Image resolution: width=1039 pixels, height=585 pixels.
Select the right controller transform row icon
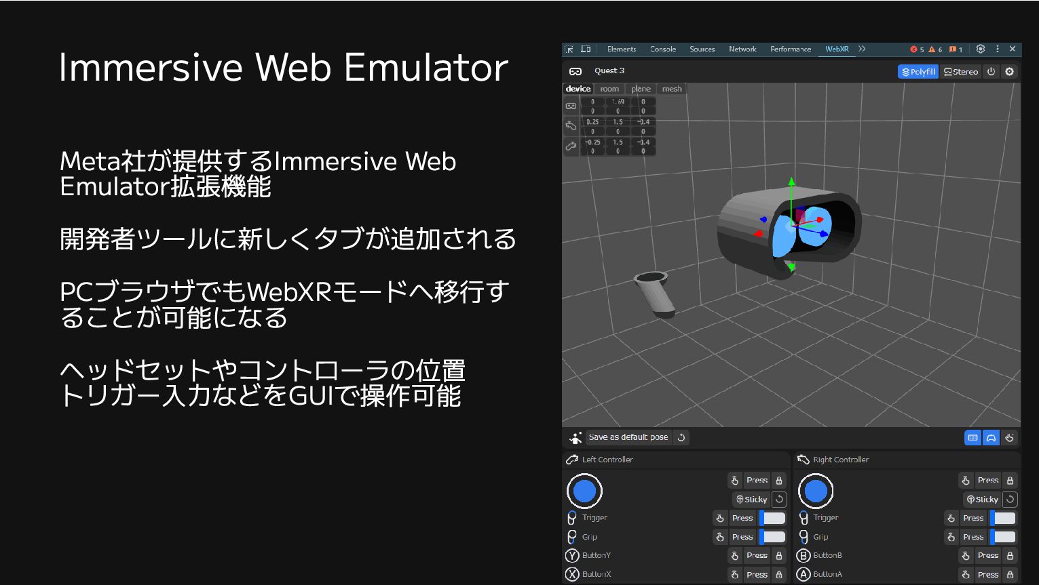click(571, 125)
